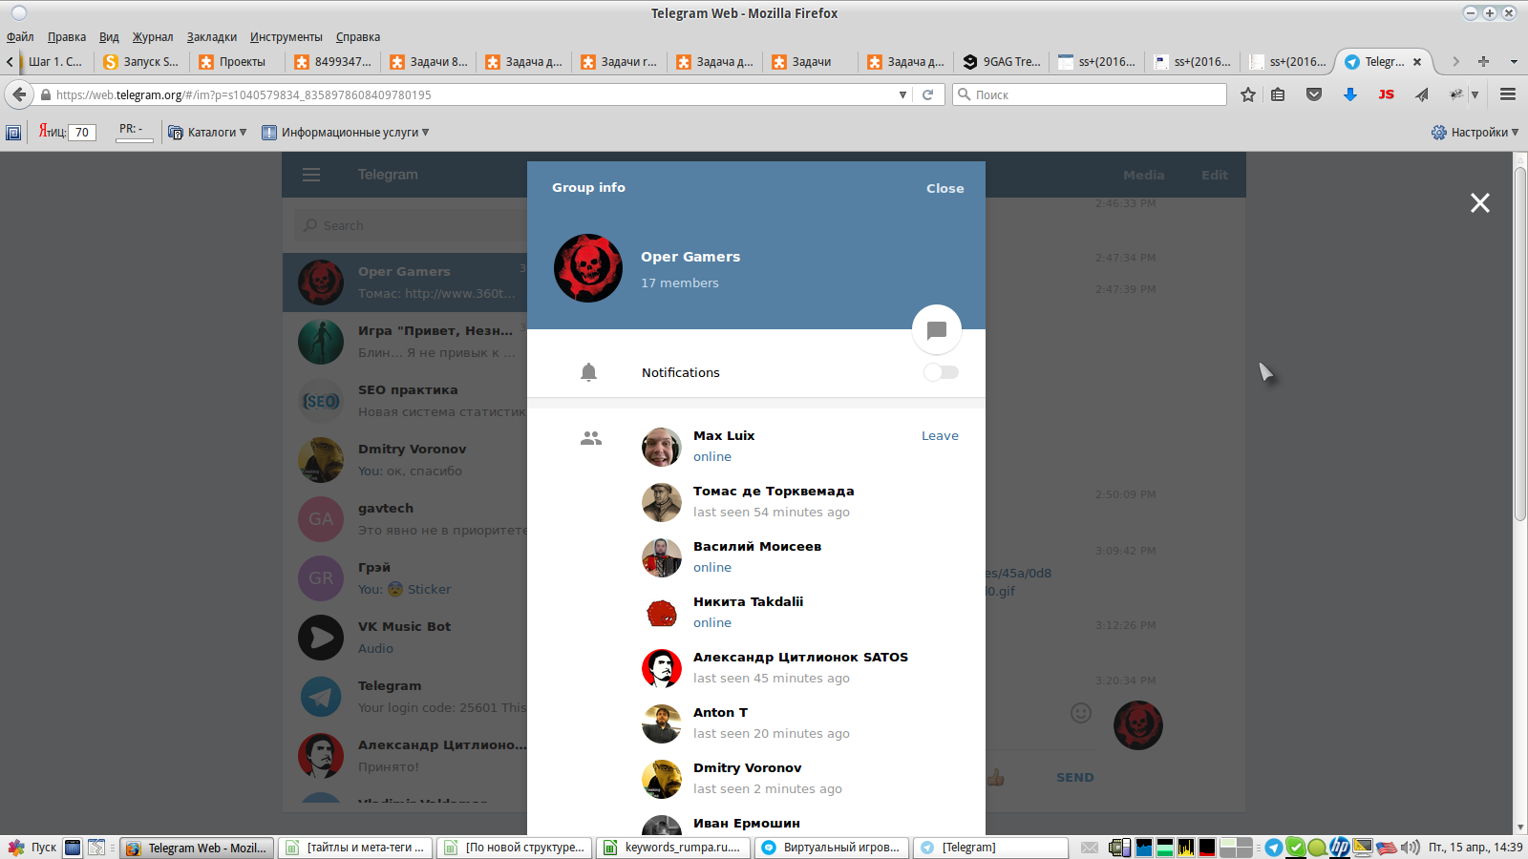Click the Leave link next to Max Luix
The image size is (1528, 859).
point(940,435)
